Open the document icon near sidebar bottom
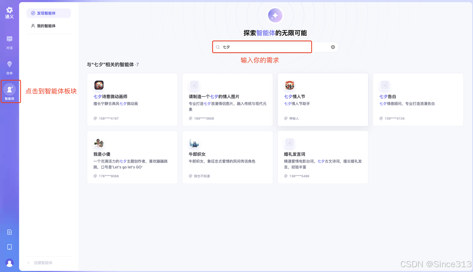The image size is (473, 272). pos(9,232)
